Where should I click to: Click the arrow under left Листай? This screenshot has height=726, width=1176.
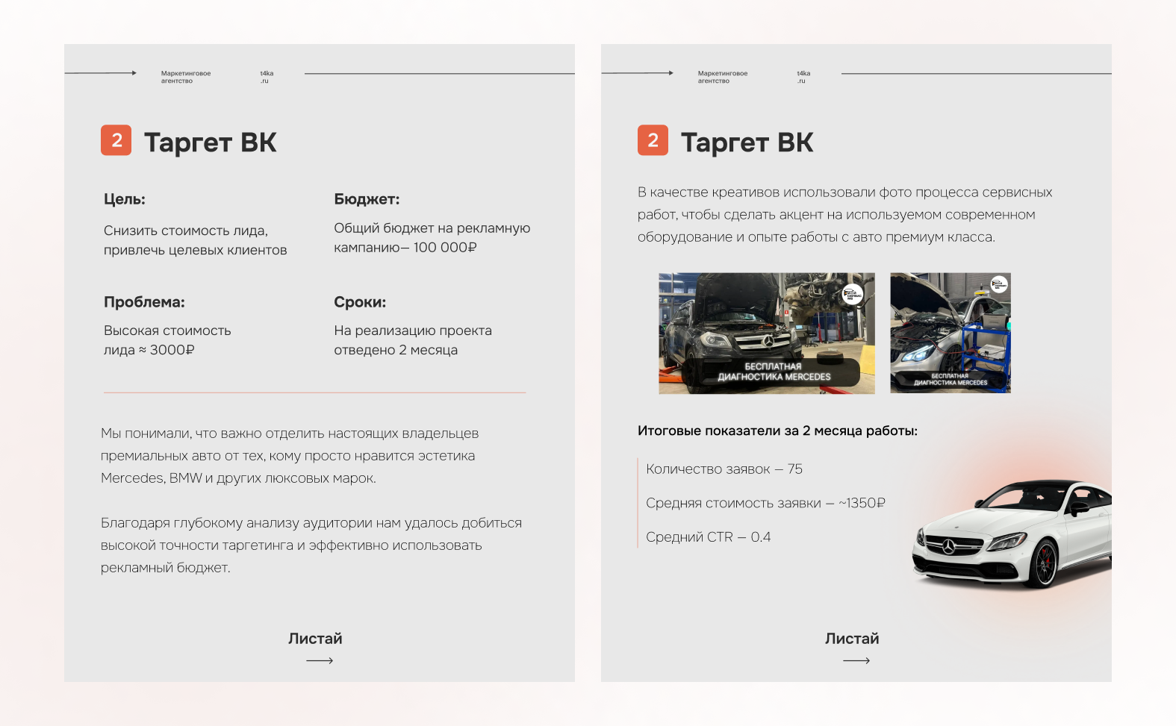click(x=320, y=660)
